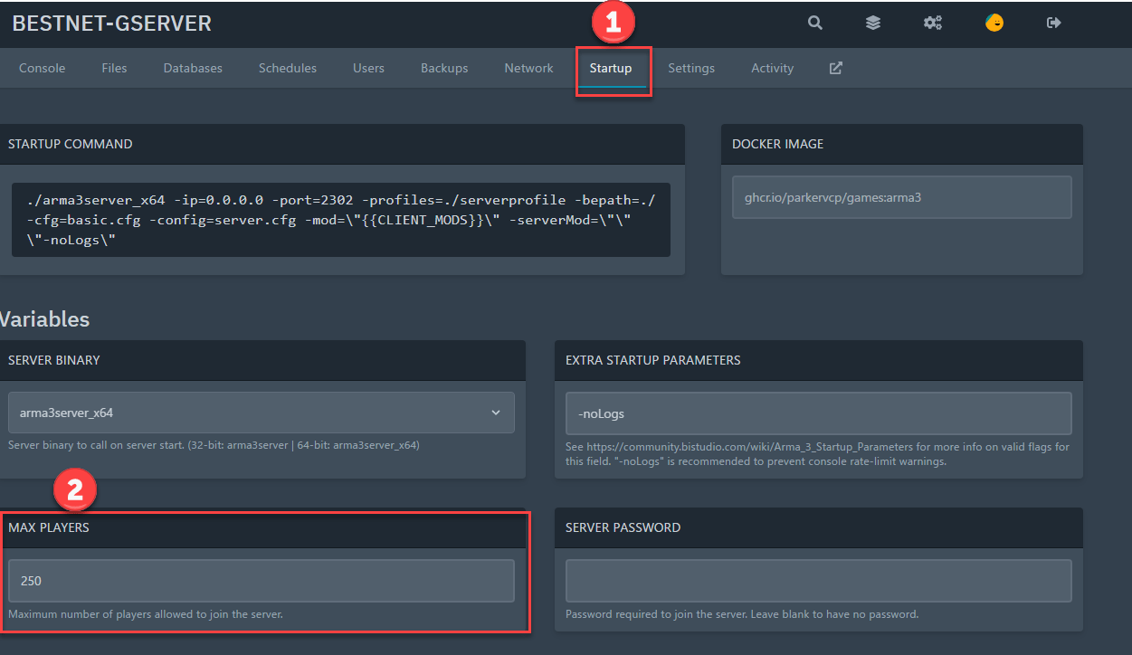Viewport: 1132px width, 655px height.
Task: Click the startup command text box
Action: click(341, 221)
